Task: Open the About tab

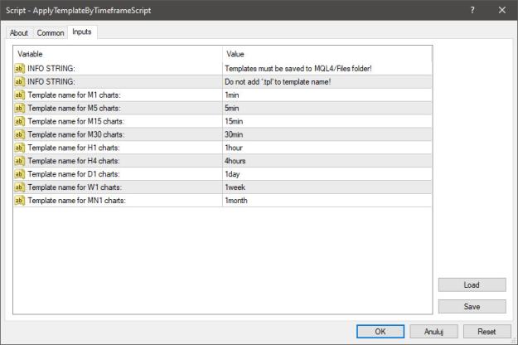Action: (x=19, y=32)
